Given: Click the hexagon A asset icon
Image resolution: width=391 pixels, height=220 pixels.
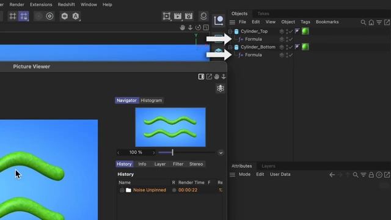Looking at the screenshot, I should coord(76,16).
